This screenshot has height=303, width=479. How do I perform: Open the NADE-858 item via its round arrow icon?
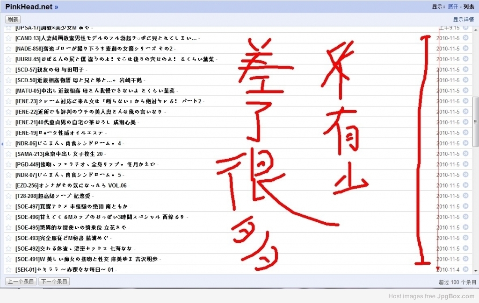coord(465,48)
